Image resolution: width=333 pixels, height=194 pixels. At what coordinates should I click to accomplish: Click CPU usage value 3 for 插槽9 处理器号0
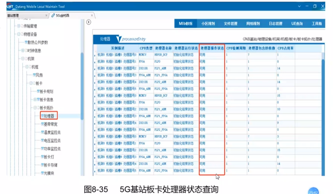278,137
